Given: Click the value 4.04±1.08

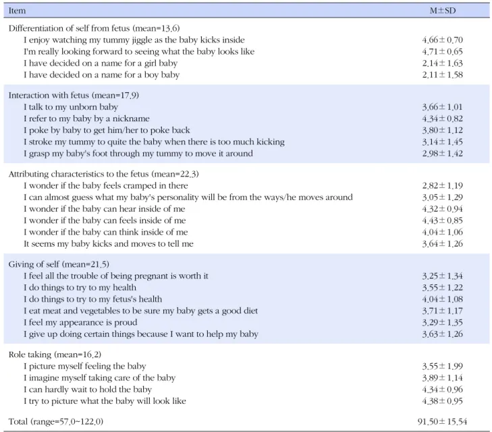Looking at the screenshot, I should point(443,299).
